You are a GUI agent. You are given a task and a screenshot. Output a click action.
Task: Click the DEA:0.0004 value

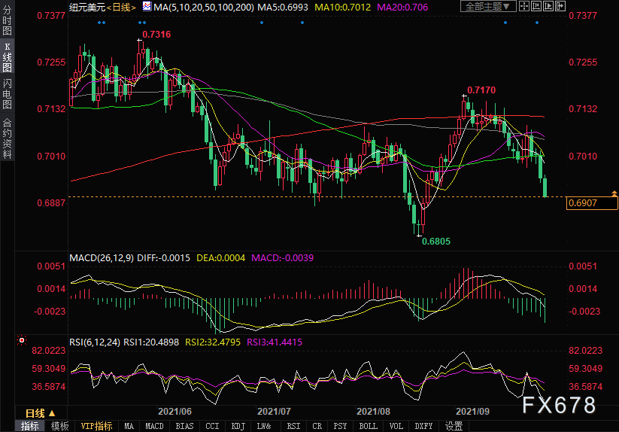coord(220,258)
